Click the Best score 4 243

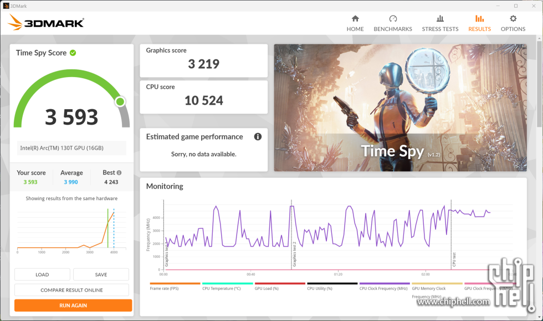pos(111,182)
